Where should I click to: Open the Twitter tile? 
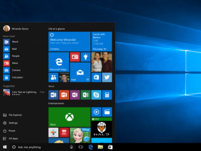point(107,77)
